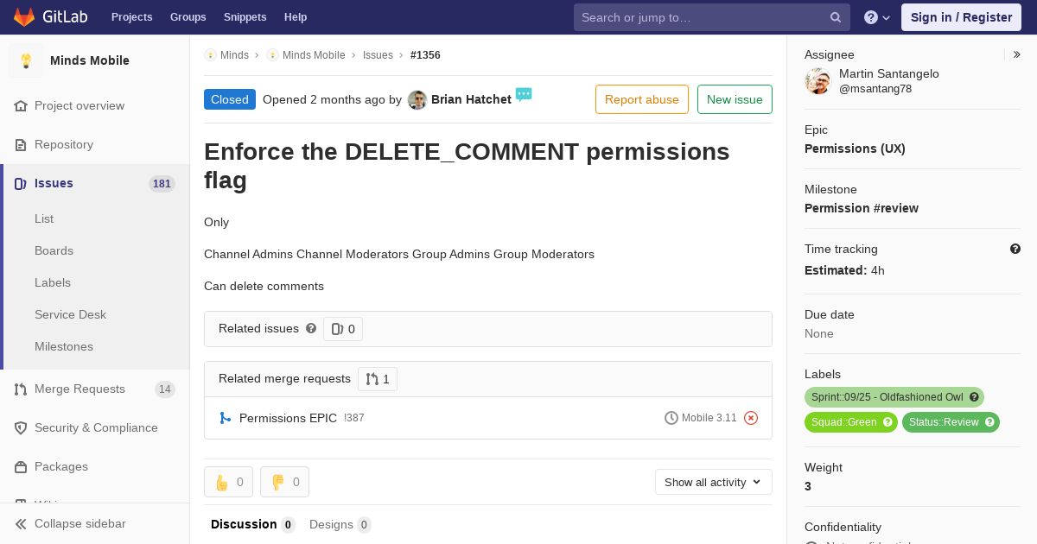Click Martin Santangelo's avatar
The height and width of the screenshot is (544, 1037).
(818, 81)
